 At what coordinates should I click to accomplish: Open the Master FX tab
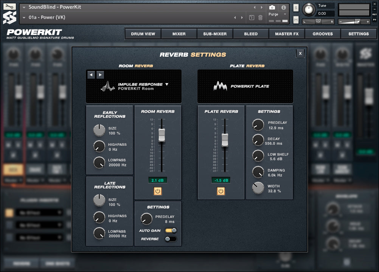[287, 34]
